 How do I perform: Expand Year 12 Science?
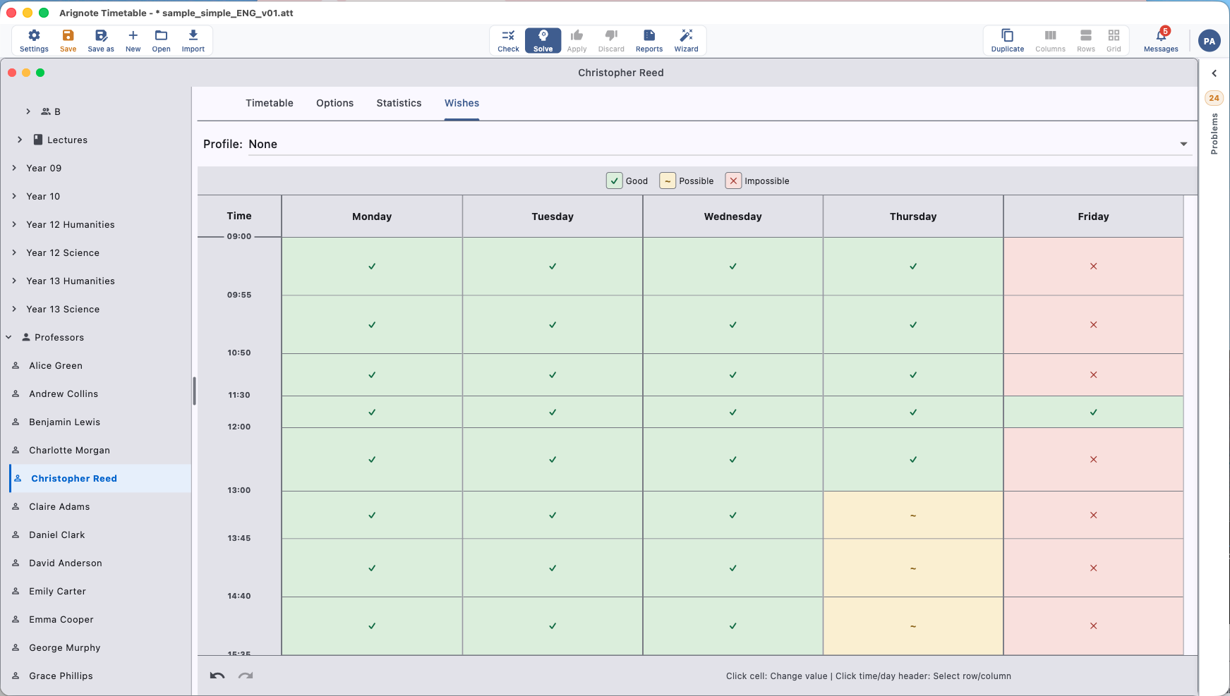14,252
